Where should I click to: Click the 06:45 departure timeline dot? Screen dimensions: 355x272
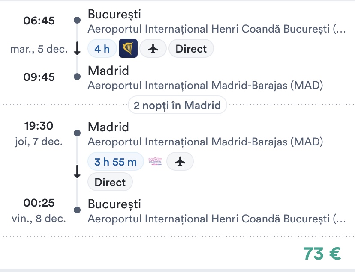coord(77,20)
